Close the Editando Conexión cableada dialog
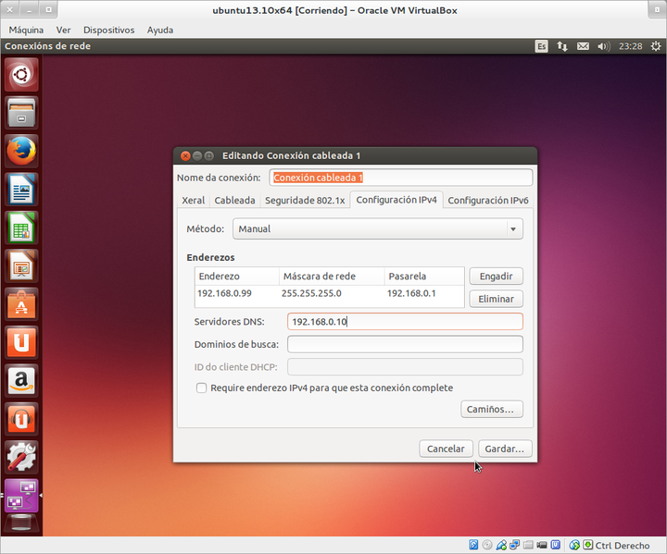 185,156
